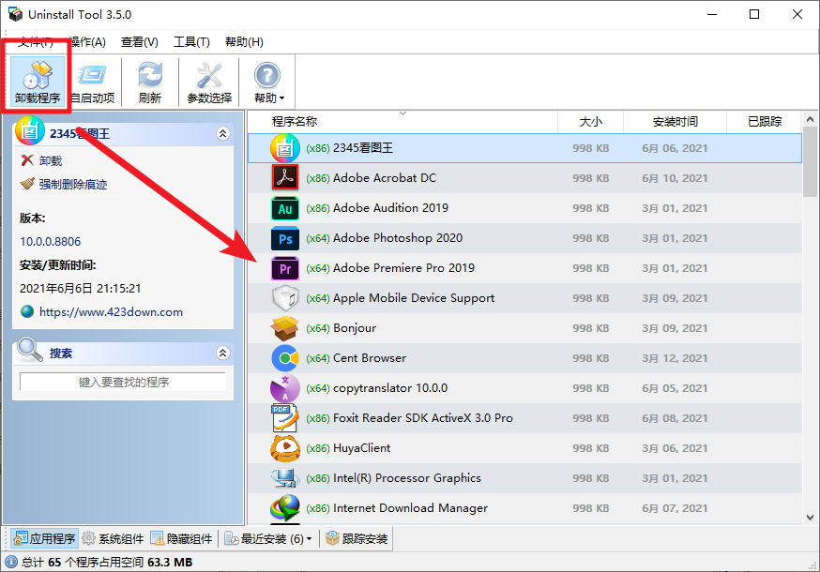The image size is (820, 572).
Task: Click the Uninstall Tool title bar icon
Action: point(15,14)
